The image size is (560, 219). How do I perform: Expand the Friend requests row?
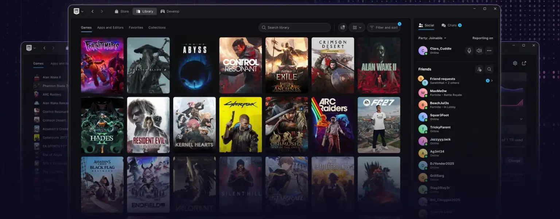coord(456,81)
